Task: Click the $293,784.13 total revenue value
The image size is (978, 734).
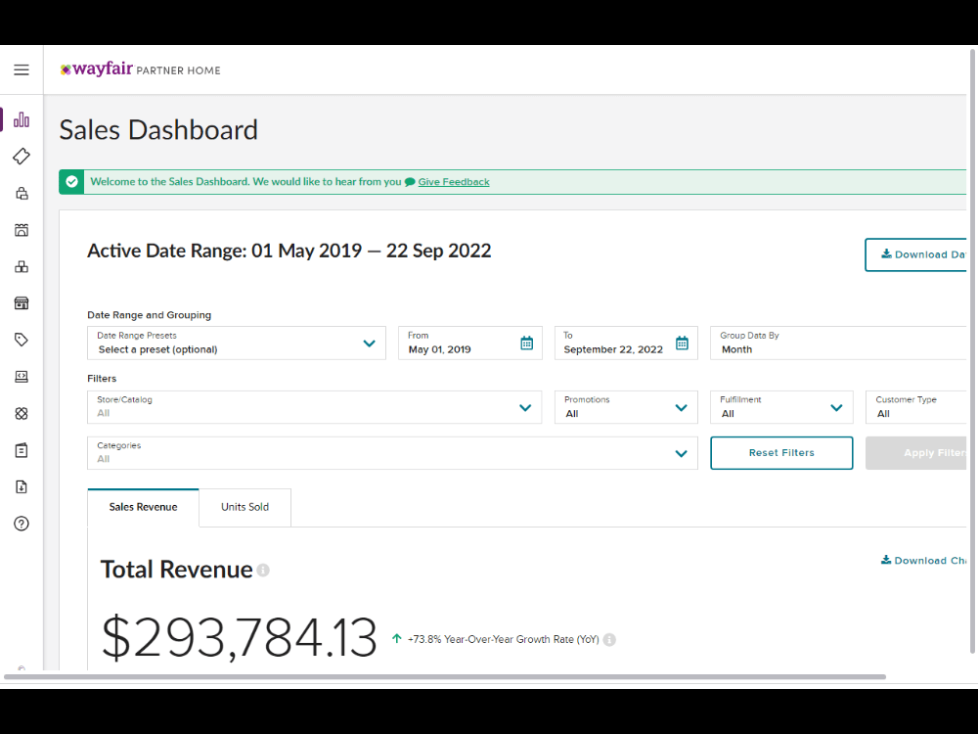Action: pyautogui.click(x=239, y=637)
